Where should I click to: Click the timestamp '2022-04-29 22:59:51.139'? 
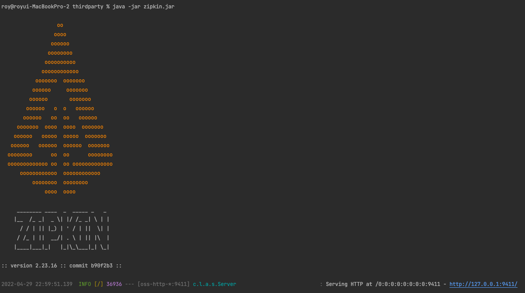(x=37, y=284)
